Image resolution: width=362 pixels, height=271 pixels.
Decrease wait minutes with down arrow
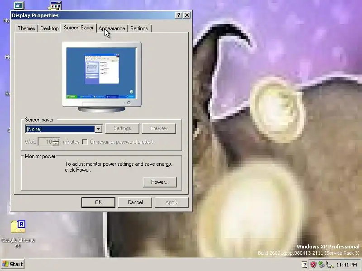(x=56, y=144)
